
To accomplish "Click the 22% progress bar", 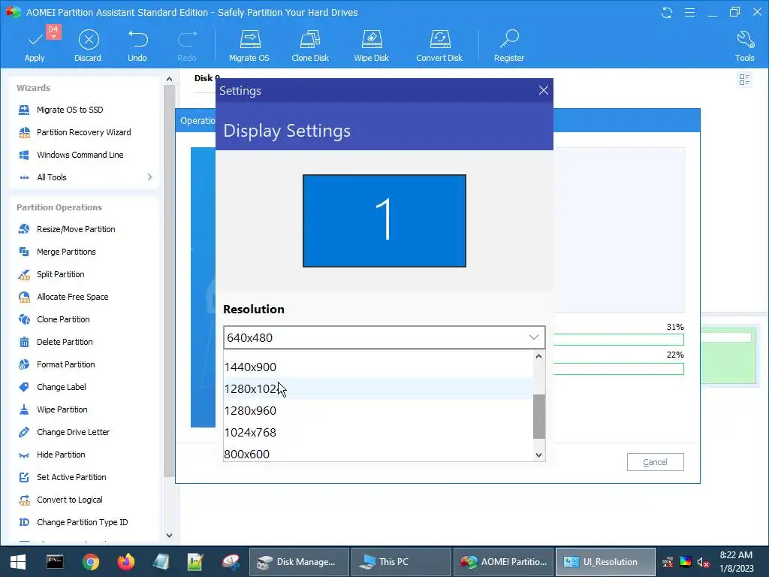I will (619, 369).
